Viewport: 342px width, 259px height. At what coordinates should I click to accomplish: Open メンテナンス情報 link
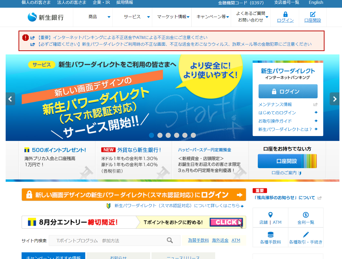click(275, 104)
